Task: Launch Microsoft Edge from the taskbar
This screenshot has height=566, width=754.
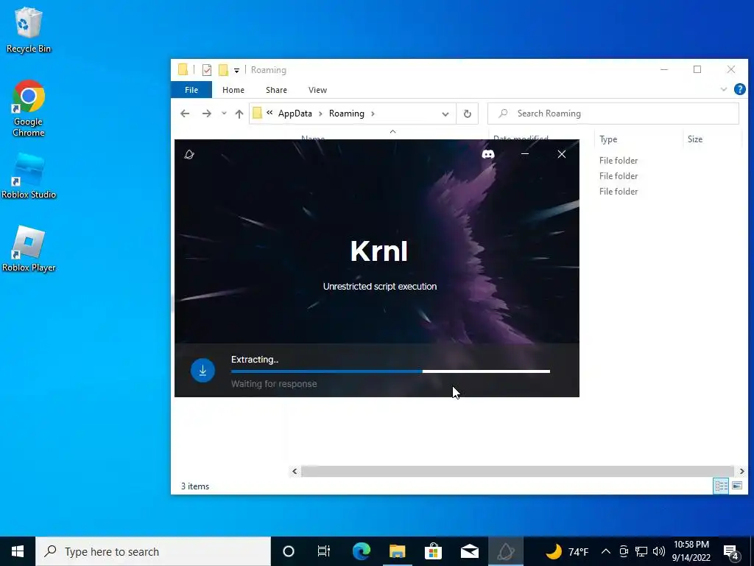Action: click(361, 551)
